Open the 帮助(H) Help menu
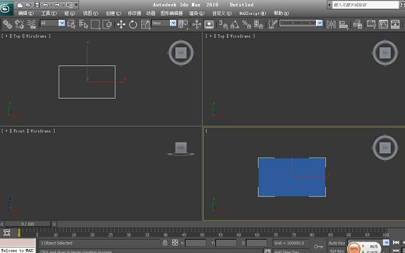This screenshot has width=405, height=253. [x=281, y=13]
